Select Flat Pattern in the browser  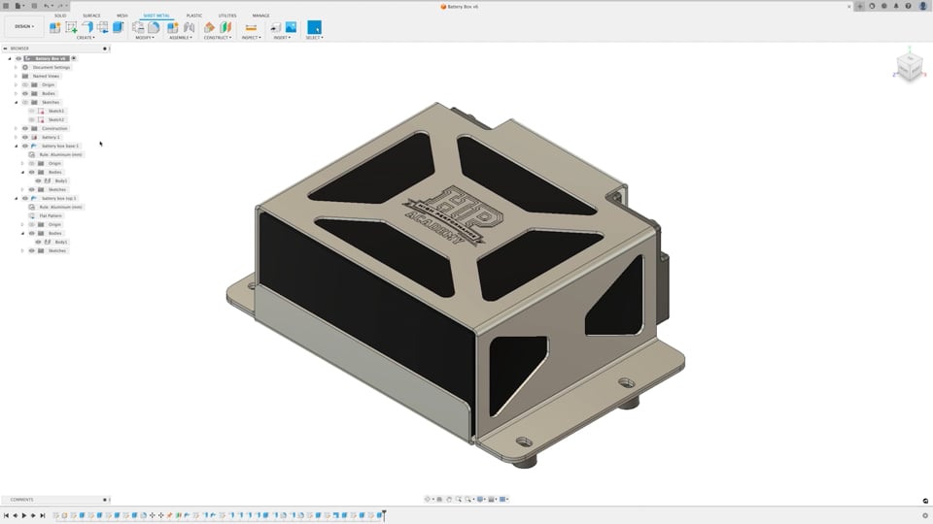coord(51,215)
